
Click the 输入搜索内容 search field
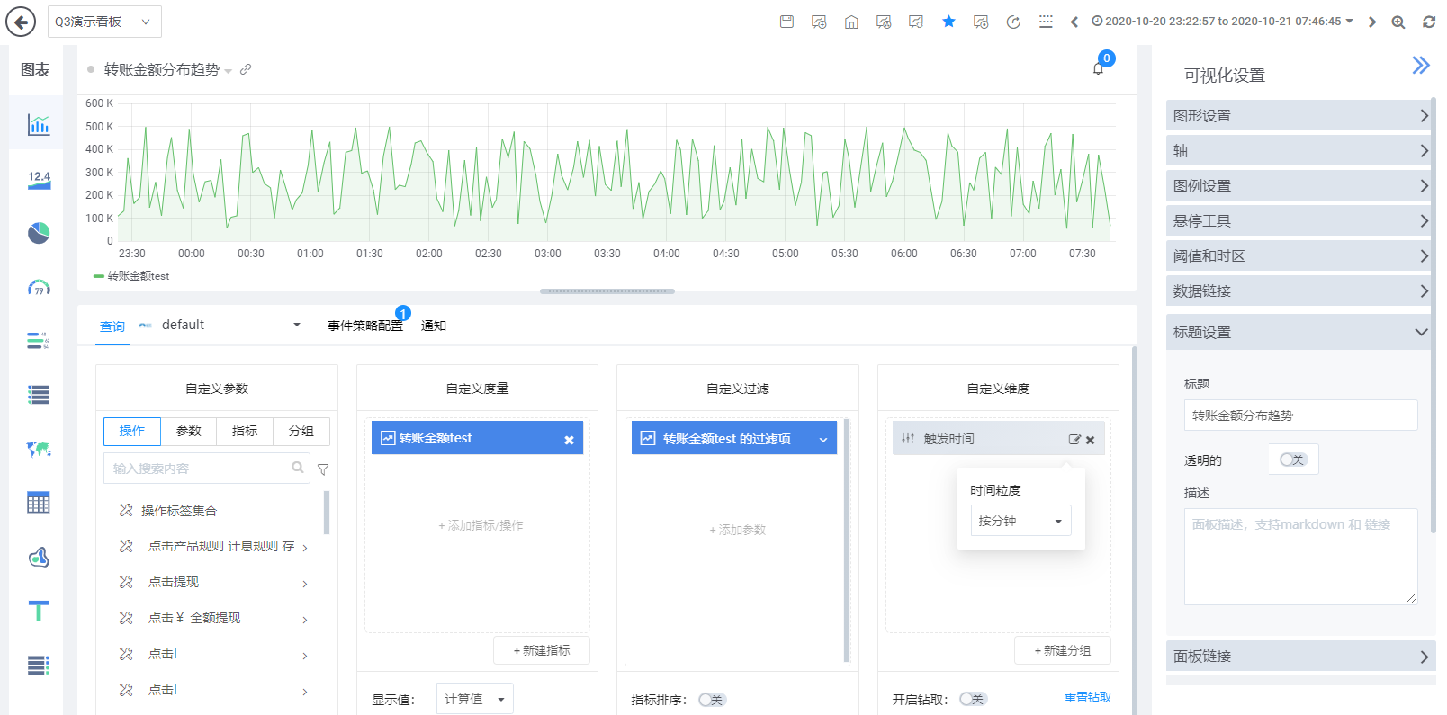pos(207,469)
